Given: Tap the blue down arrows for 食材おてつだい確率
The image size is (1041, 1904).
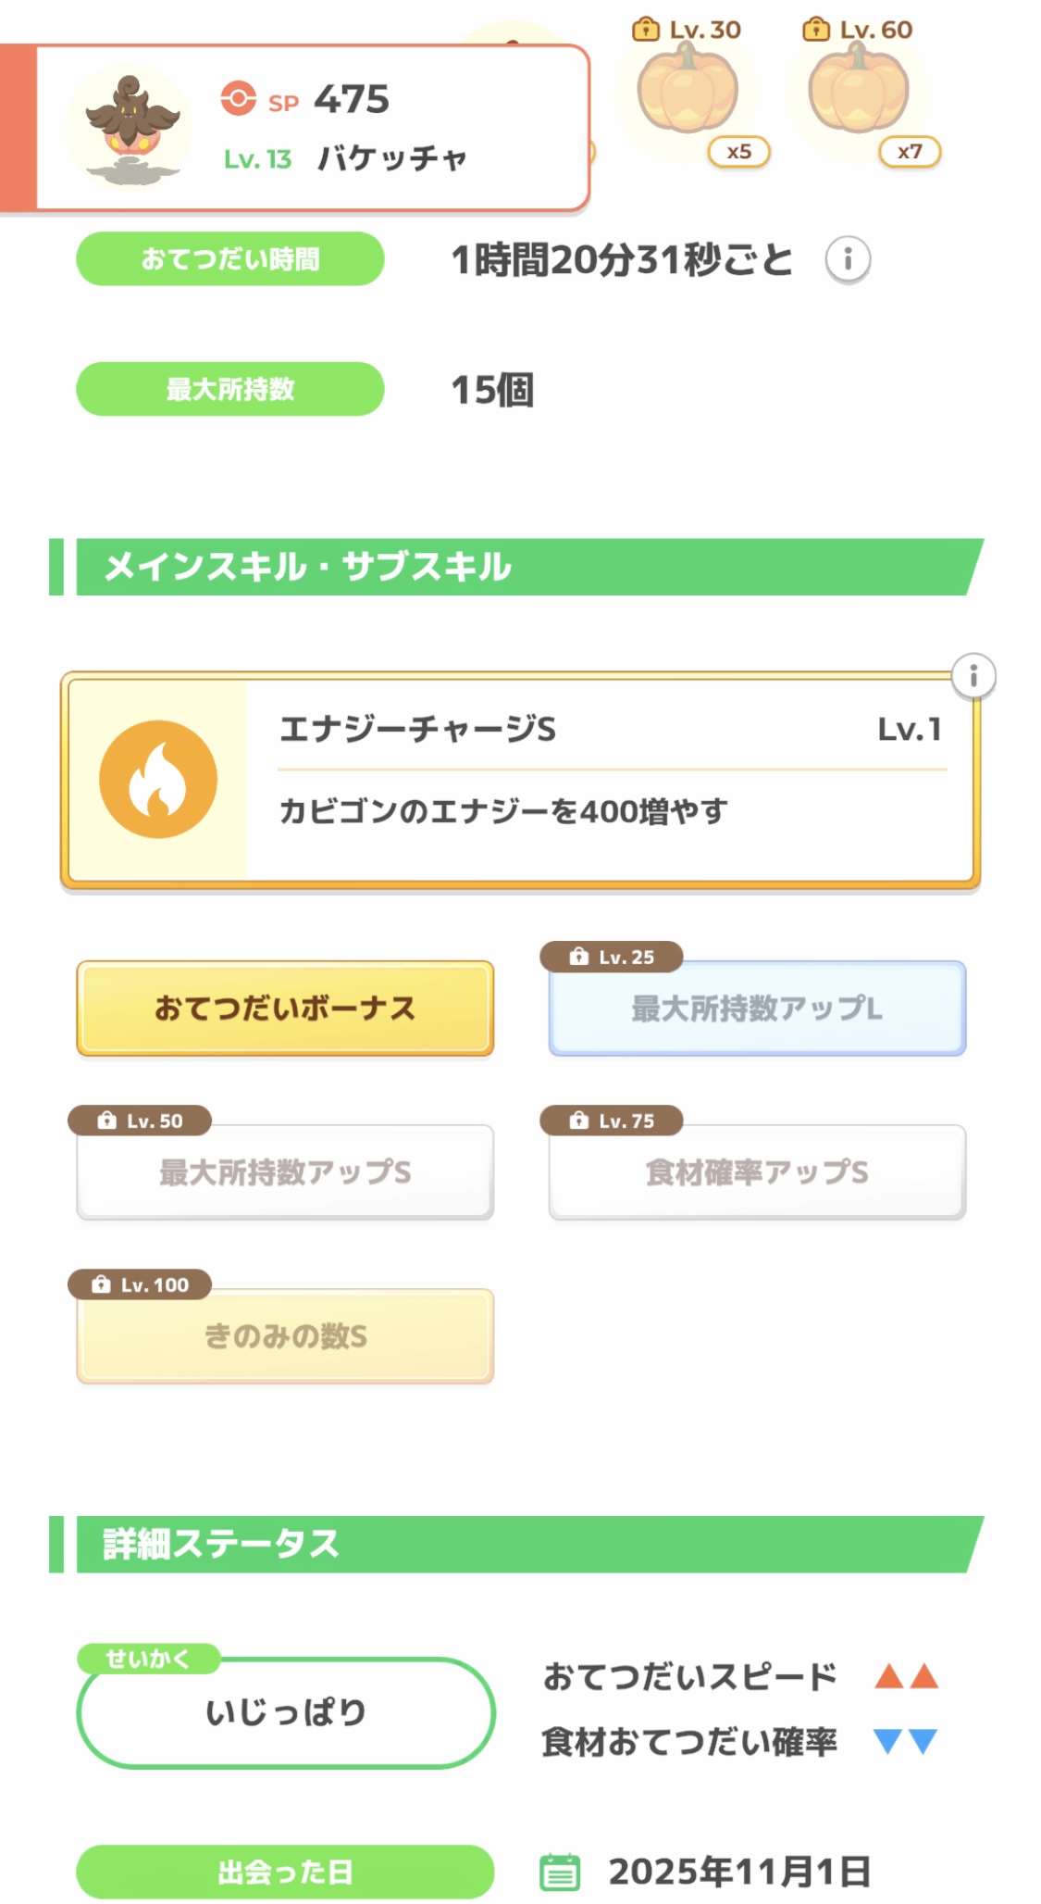Looking at the screenshot, I should coord(906,1741).
